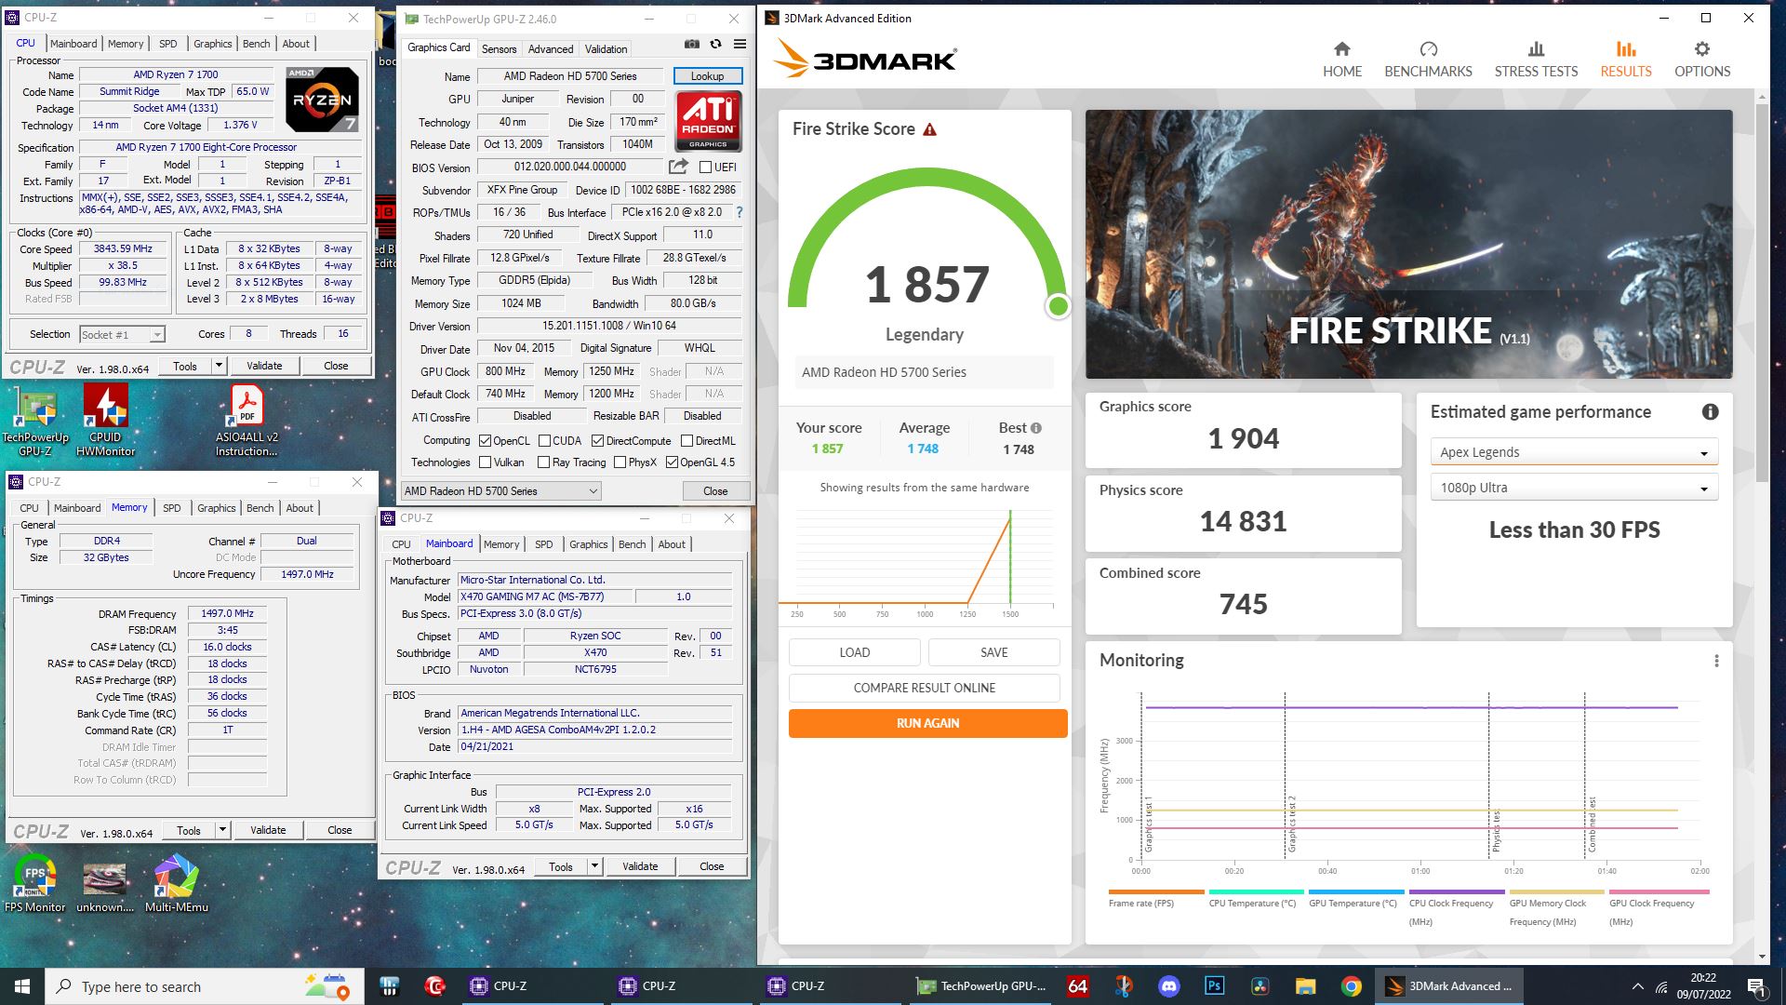
Task: Click COMPARE RESULT ONLINE button
Action: click(x=925, y=688)
